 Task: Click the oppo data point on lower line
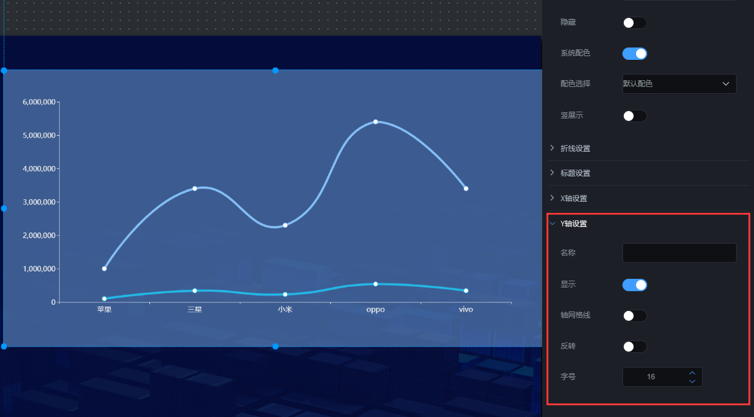375,284
